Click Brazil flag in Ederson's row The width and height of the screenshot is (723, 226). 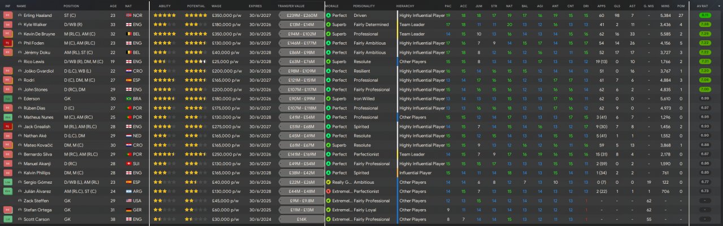click(x=129, y=99)
